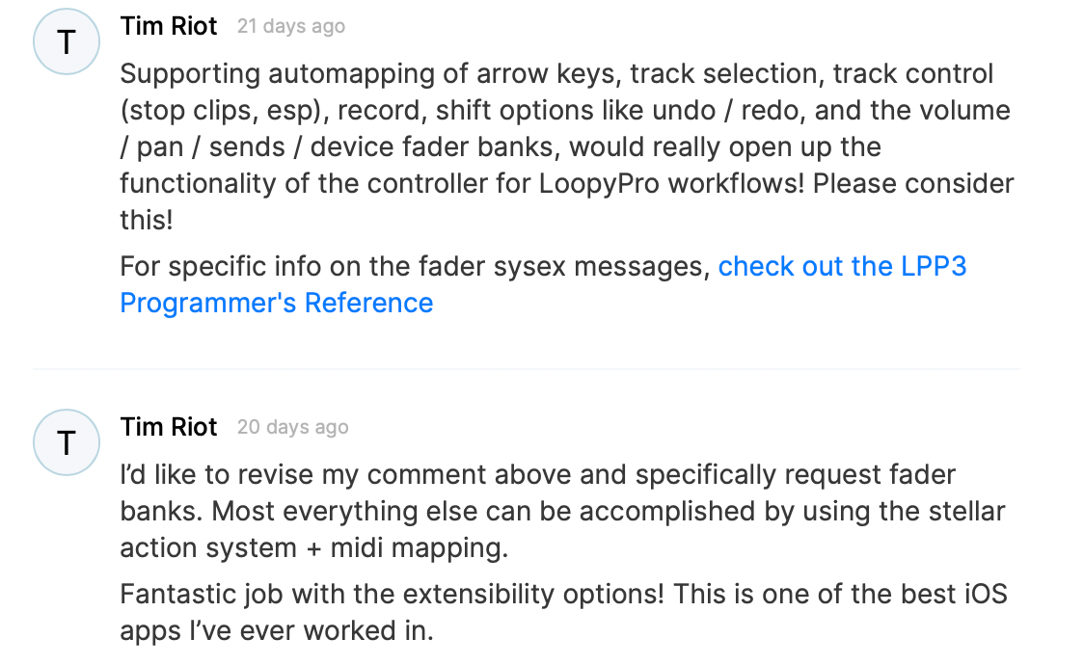Click the divider line between the comments

click(527, 369)
